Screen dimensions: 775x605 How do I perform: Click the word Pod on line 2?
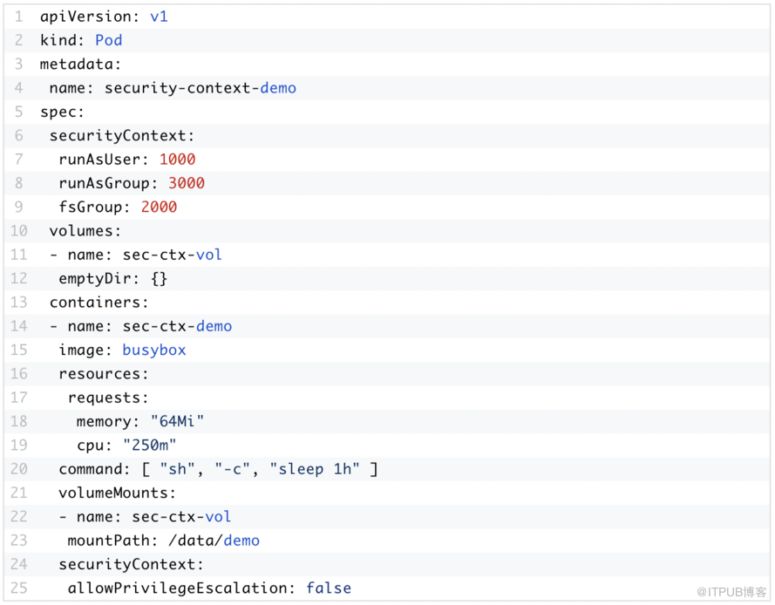[x=108, y=40]
